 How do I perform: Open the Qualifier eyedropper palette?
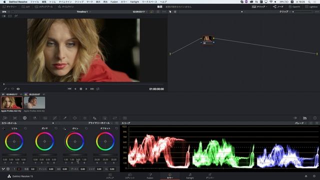65,118
